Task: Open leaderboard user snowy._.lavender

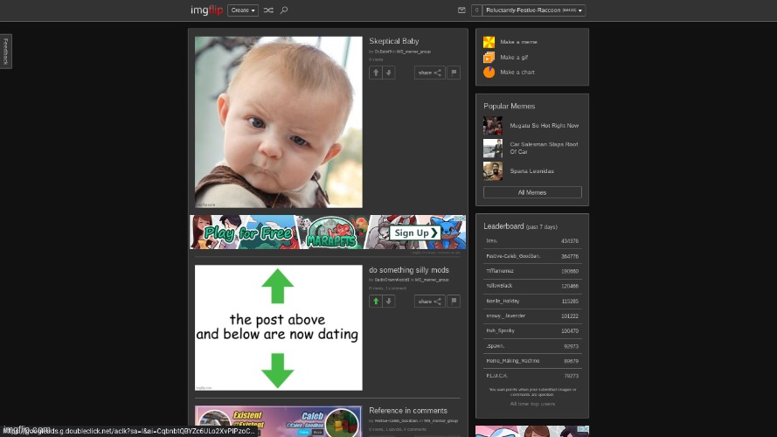Action: tap(505, 316)
